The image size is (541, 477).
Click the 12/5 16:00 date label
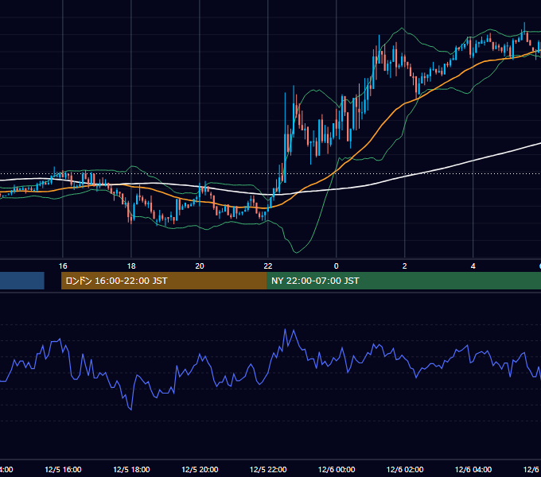pyautogui.click(x=63, y=469)
